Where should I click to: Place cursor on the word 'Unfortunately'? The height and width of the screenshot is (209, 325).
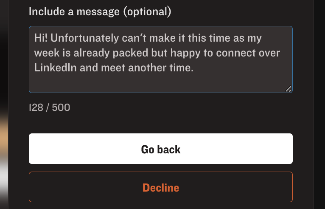click(85, 38)
